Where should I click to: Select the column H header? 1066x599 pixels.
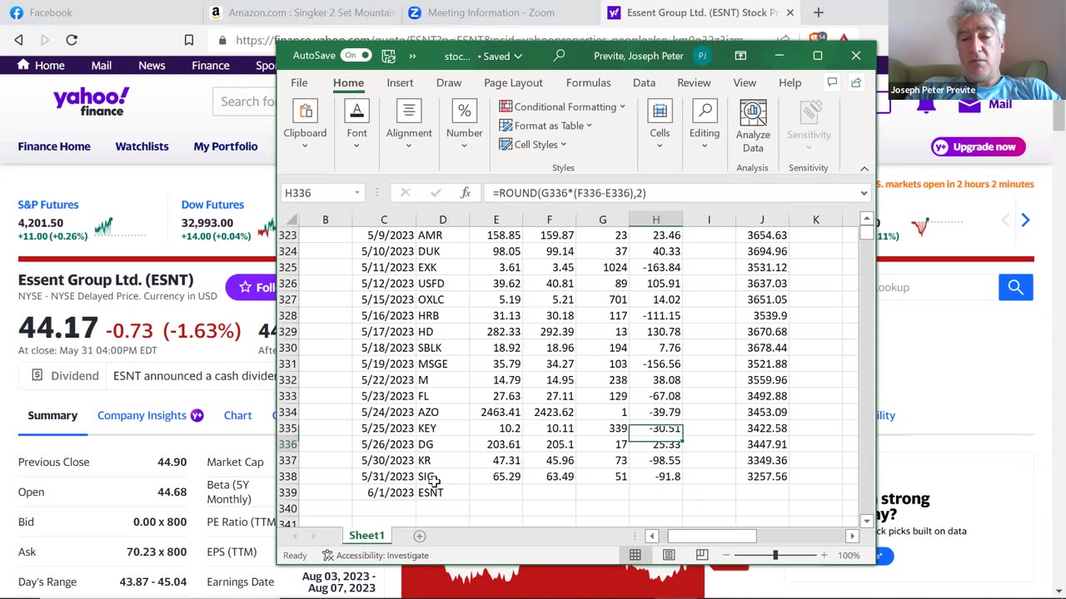(655, 220)
